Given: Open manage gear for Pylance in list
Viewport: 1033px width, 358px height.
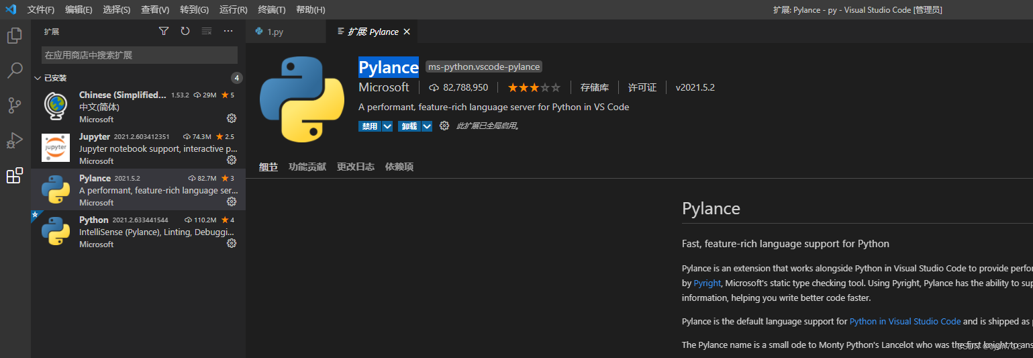Looking at the screenshot, I should (x=232, y=202).
